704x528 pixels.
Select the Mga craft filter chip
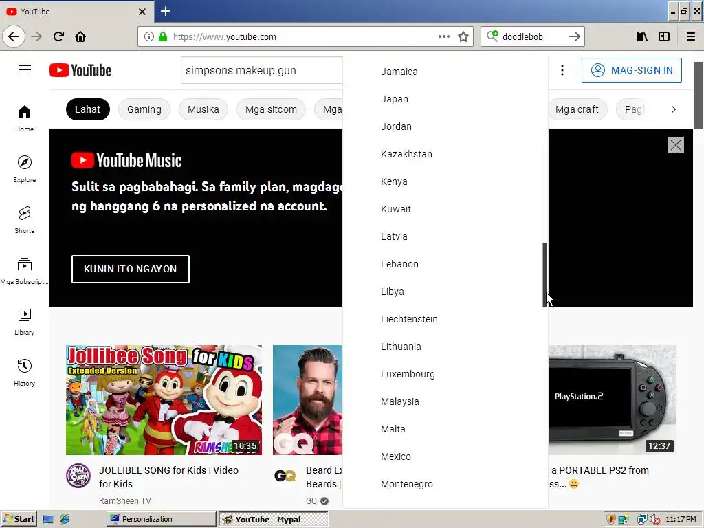pos(577,109)
